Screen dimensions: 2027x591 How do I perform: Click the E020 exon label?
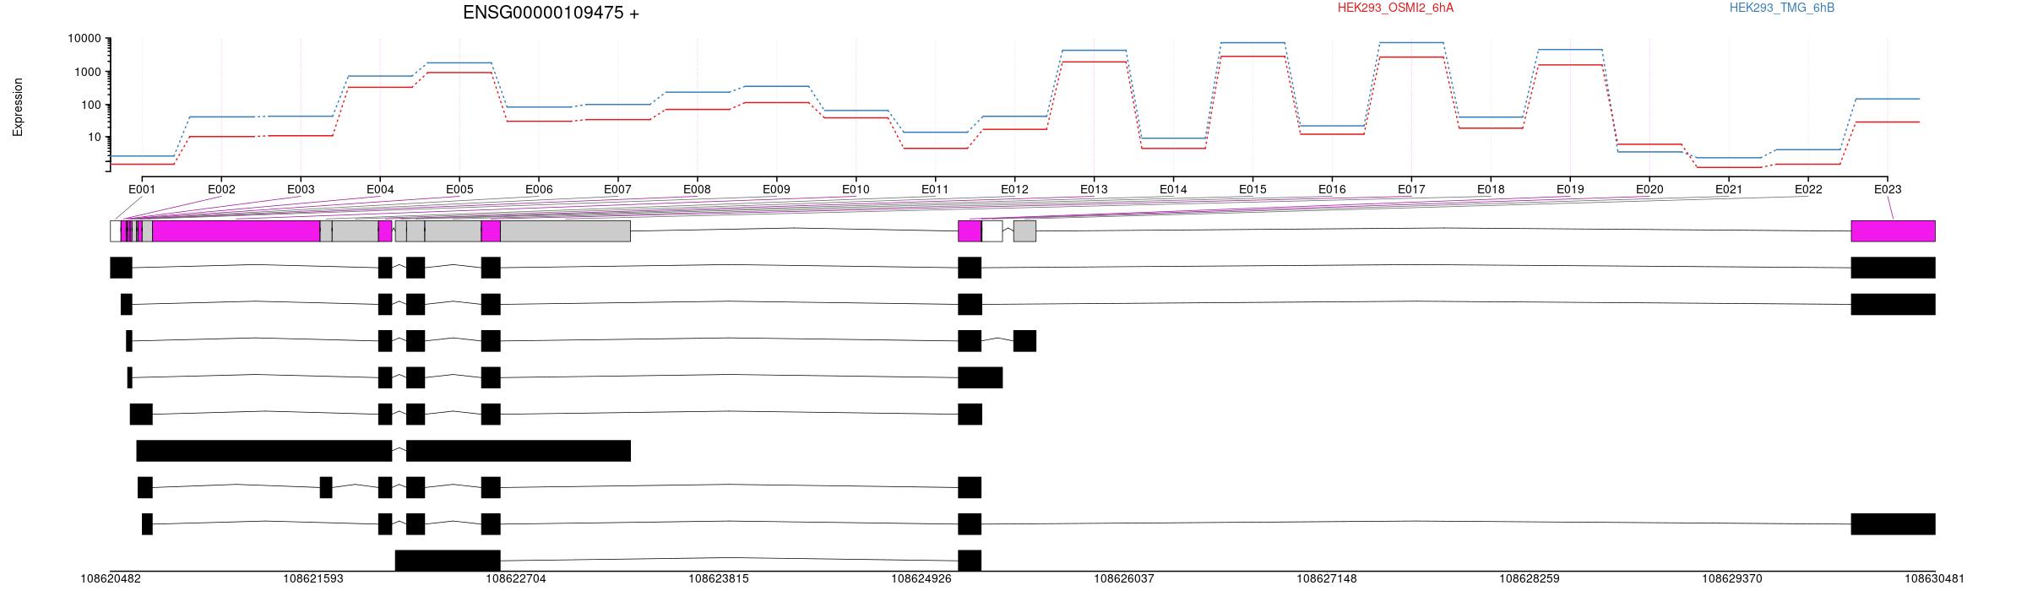pyautogui.click(x=1649, y=189)
